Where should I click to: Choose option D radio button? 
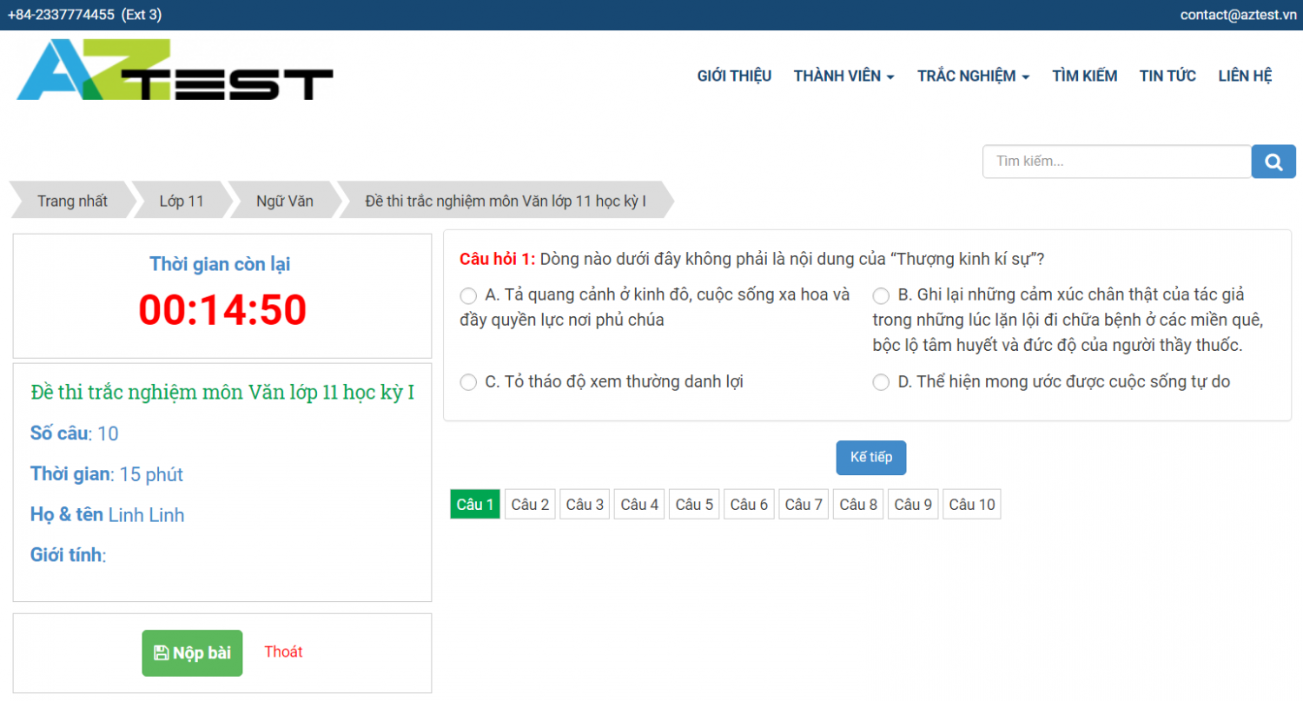click(881, 382)
